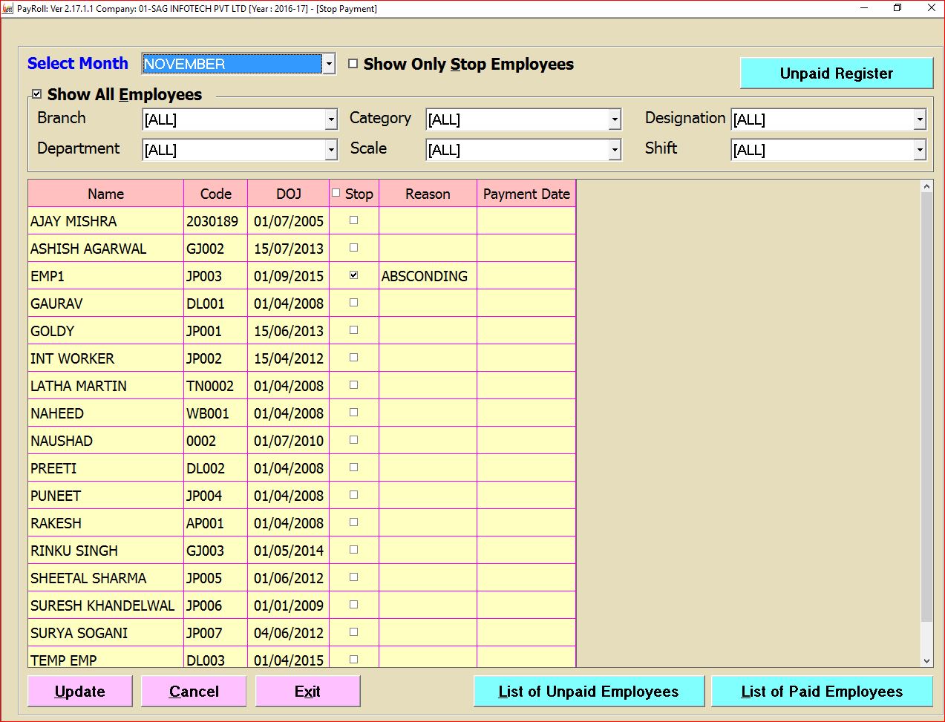The height and width of the screenshot is (722, 945).
Task: Click the Name column header
Action: 105,194
